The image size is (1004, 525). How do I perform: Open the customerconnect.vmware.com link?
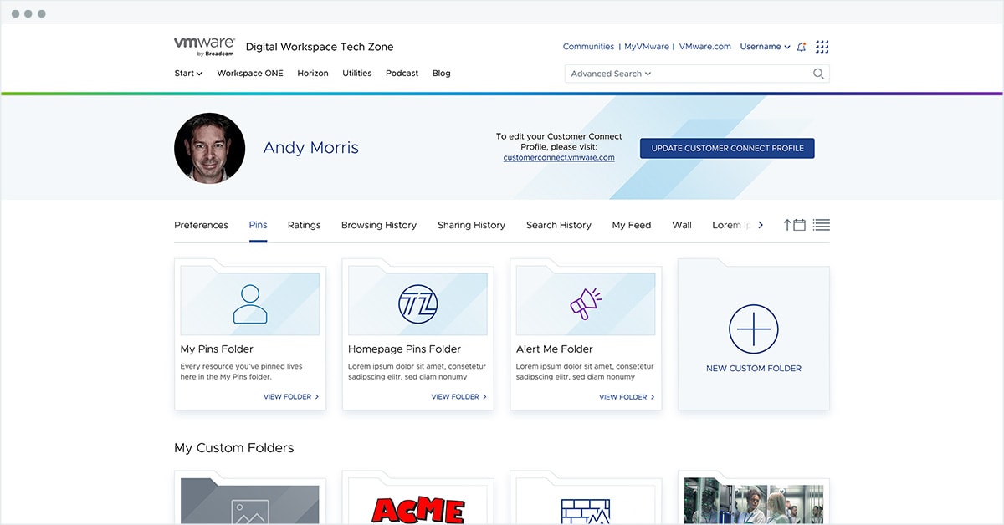(x=559, y=157)
